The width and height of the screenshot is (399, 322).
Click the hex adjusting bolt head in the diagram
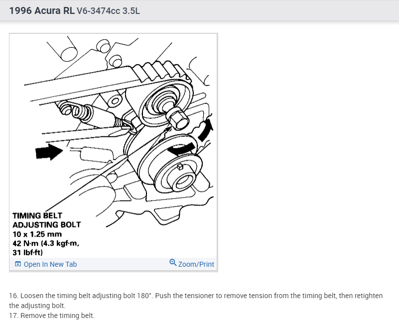177,118
